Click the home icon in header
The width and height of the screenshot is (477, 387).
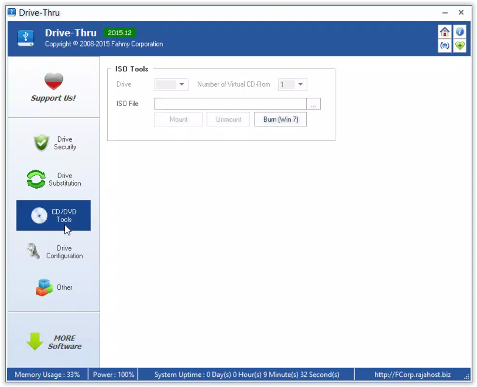pyautogui.click(x=445, y=31)
